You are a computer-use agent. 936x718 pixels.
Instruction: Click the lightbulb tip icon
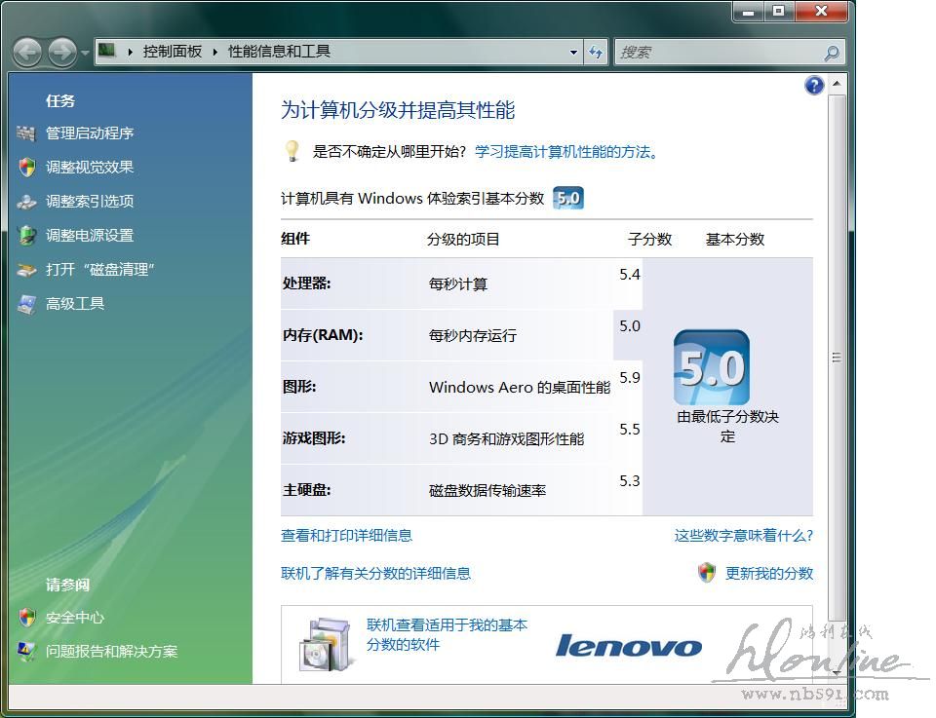291,151
